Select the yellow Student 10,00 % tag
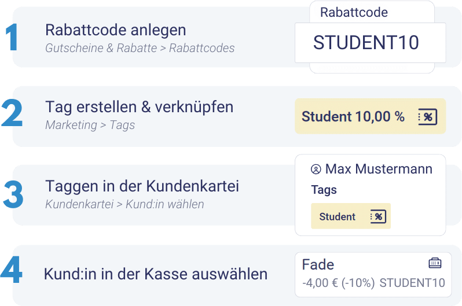Viewport: 462px width, 306px height. point(371,116)
